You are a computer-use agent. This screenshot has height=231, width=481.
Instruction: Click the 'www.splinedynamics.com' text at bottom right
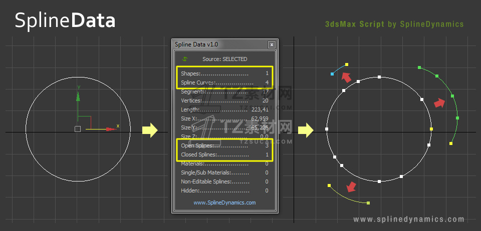point(409,219)
